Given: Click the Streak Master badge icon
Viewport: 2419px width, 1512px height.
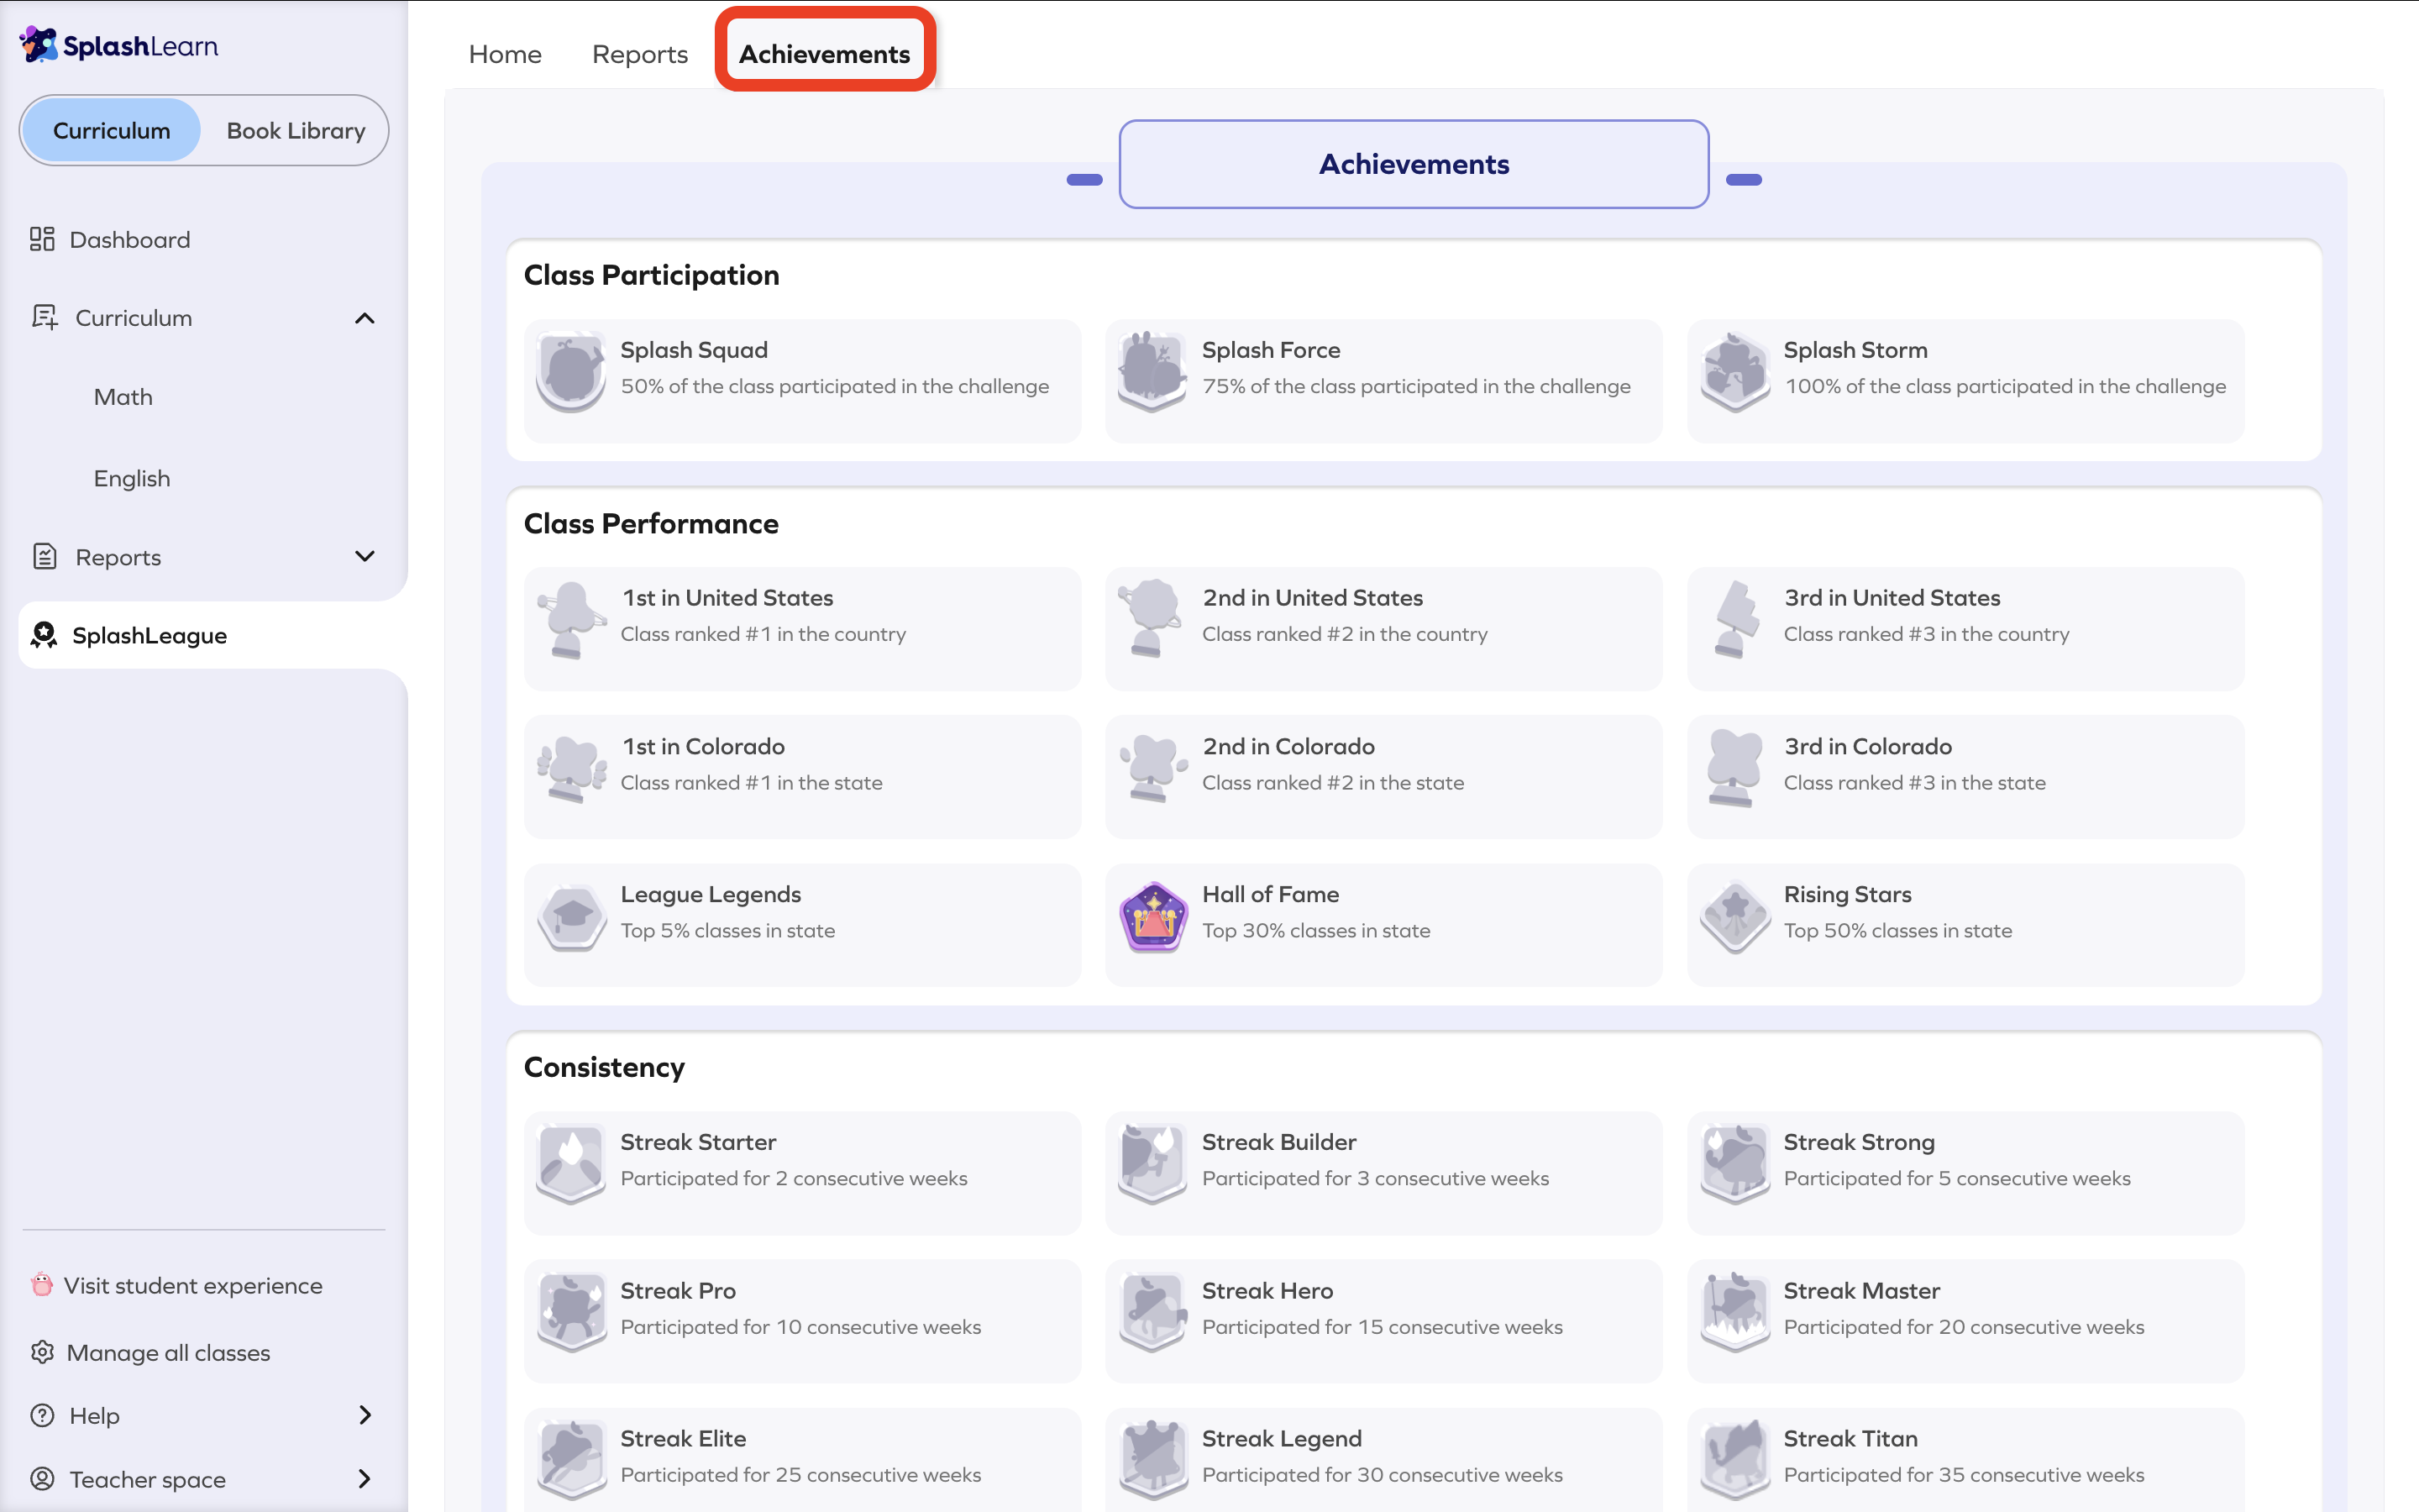Looking at the screenshot, I should 1735,1313.
